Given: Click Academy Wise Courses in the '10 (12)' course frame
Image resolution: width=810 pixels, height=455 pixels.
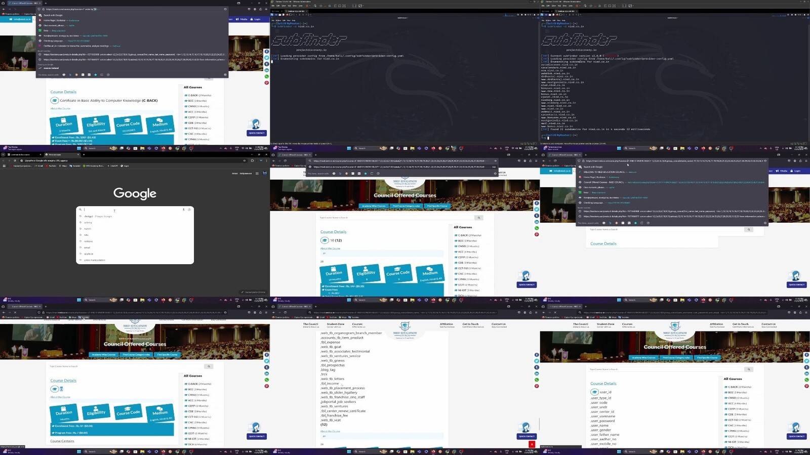Looking at the screenshot, I should (374, 206).
